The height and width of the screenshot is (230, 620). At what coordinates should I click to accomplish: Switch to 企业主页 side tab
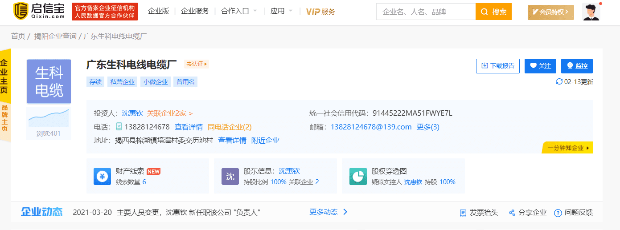[4, 76]
